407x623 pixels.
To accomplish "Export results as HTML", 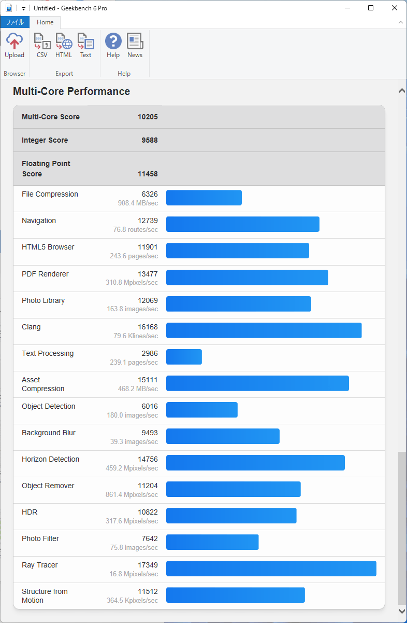I will (64, 41).
